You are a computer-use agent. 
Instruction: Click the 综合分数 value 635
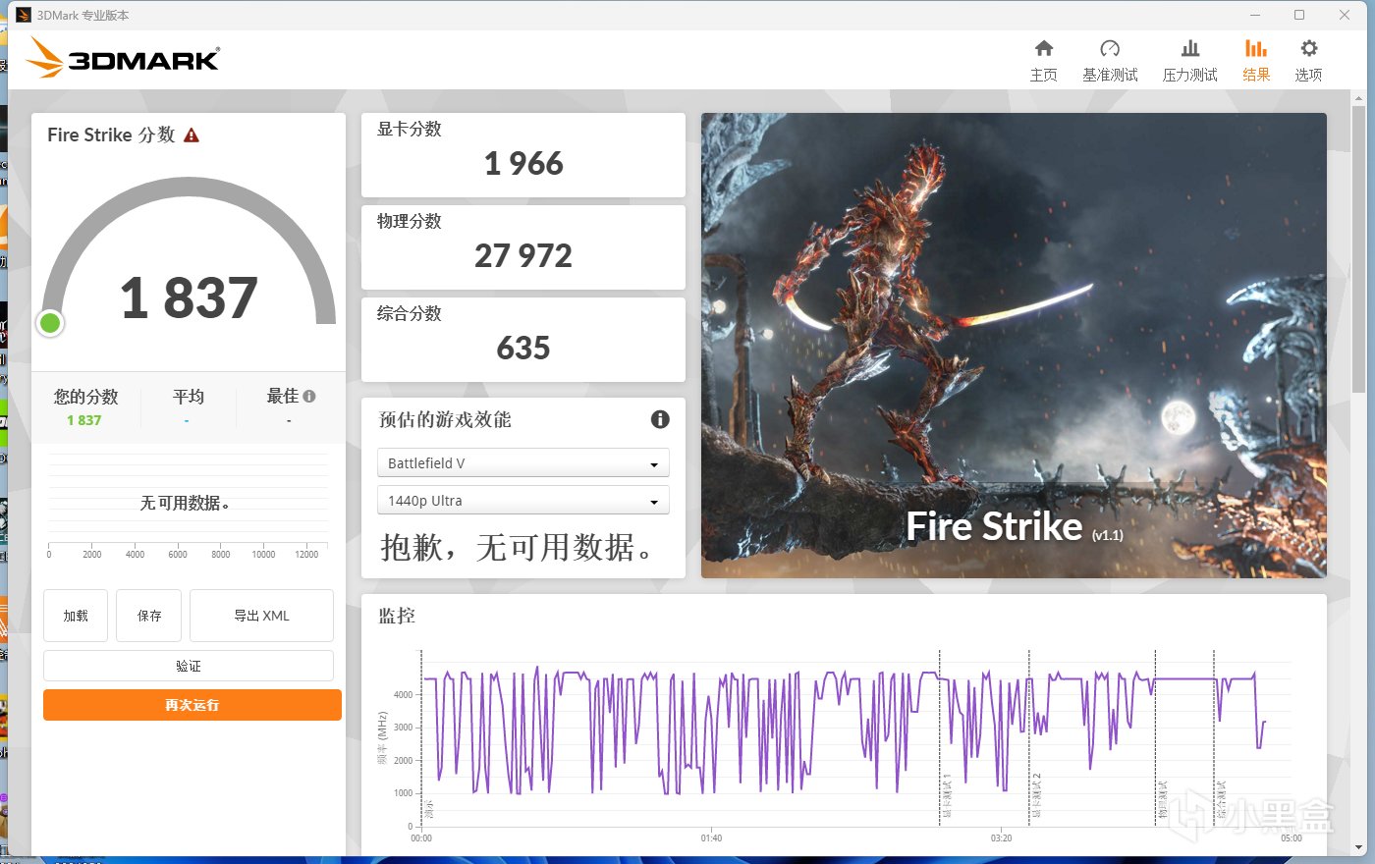pyautogui.click(x=523, y=348)
